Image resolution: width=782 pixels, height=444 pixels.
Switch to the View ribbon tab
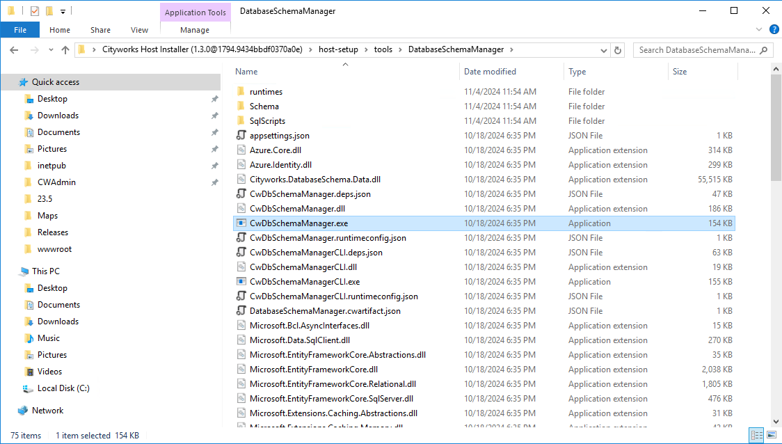tap(139, 30)
